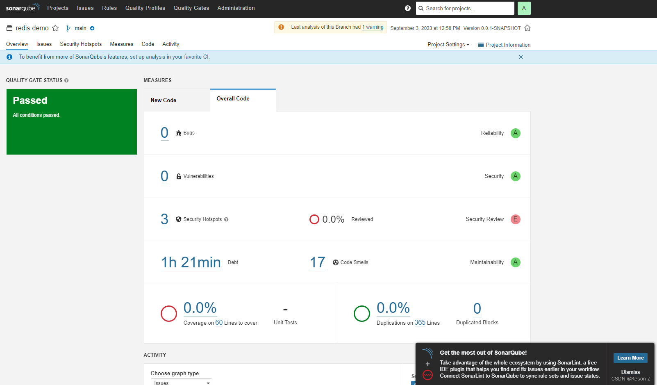Open Project Information
Image resolution: width=657 pixels, height=385 pixels.
pos(504,45)
